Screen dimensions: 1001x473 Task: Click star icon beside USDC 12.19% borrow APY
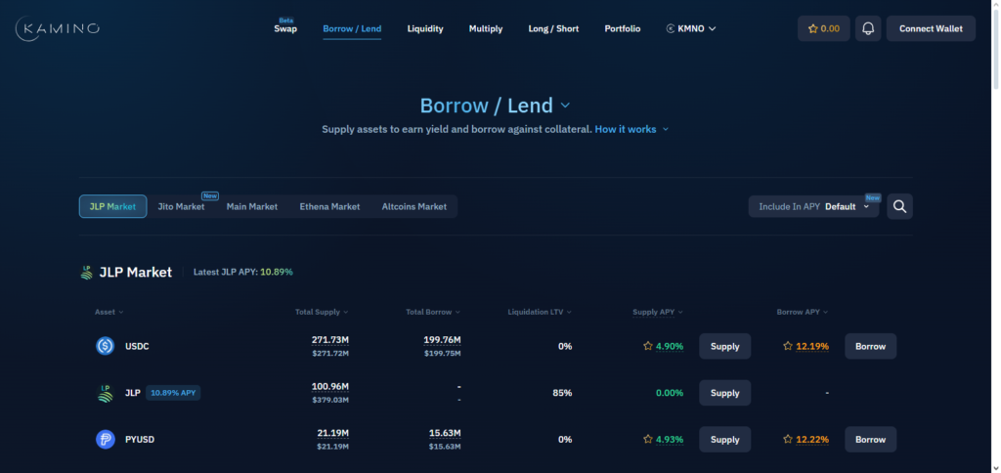788,346
